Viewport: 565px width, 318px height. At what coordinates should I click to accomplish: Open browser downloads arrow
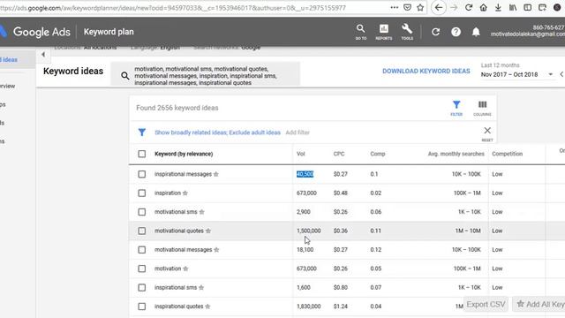(498, 8)
